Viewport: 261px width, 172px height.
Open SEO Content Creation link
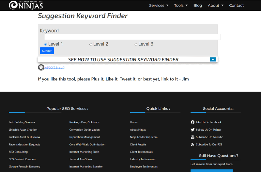point(22,159)
